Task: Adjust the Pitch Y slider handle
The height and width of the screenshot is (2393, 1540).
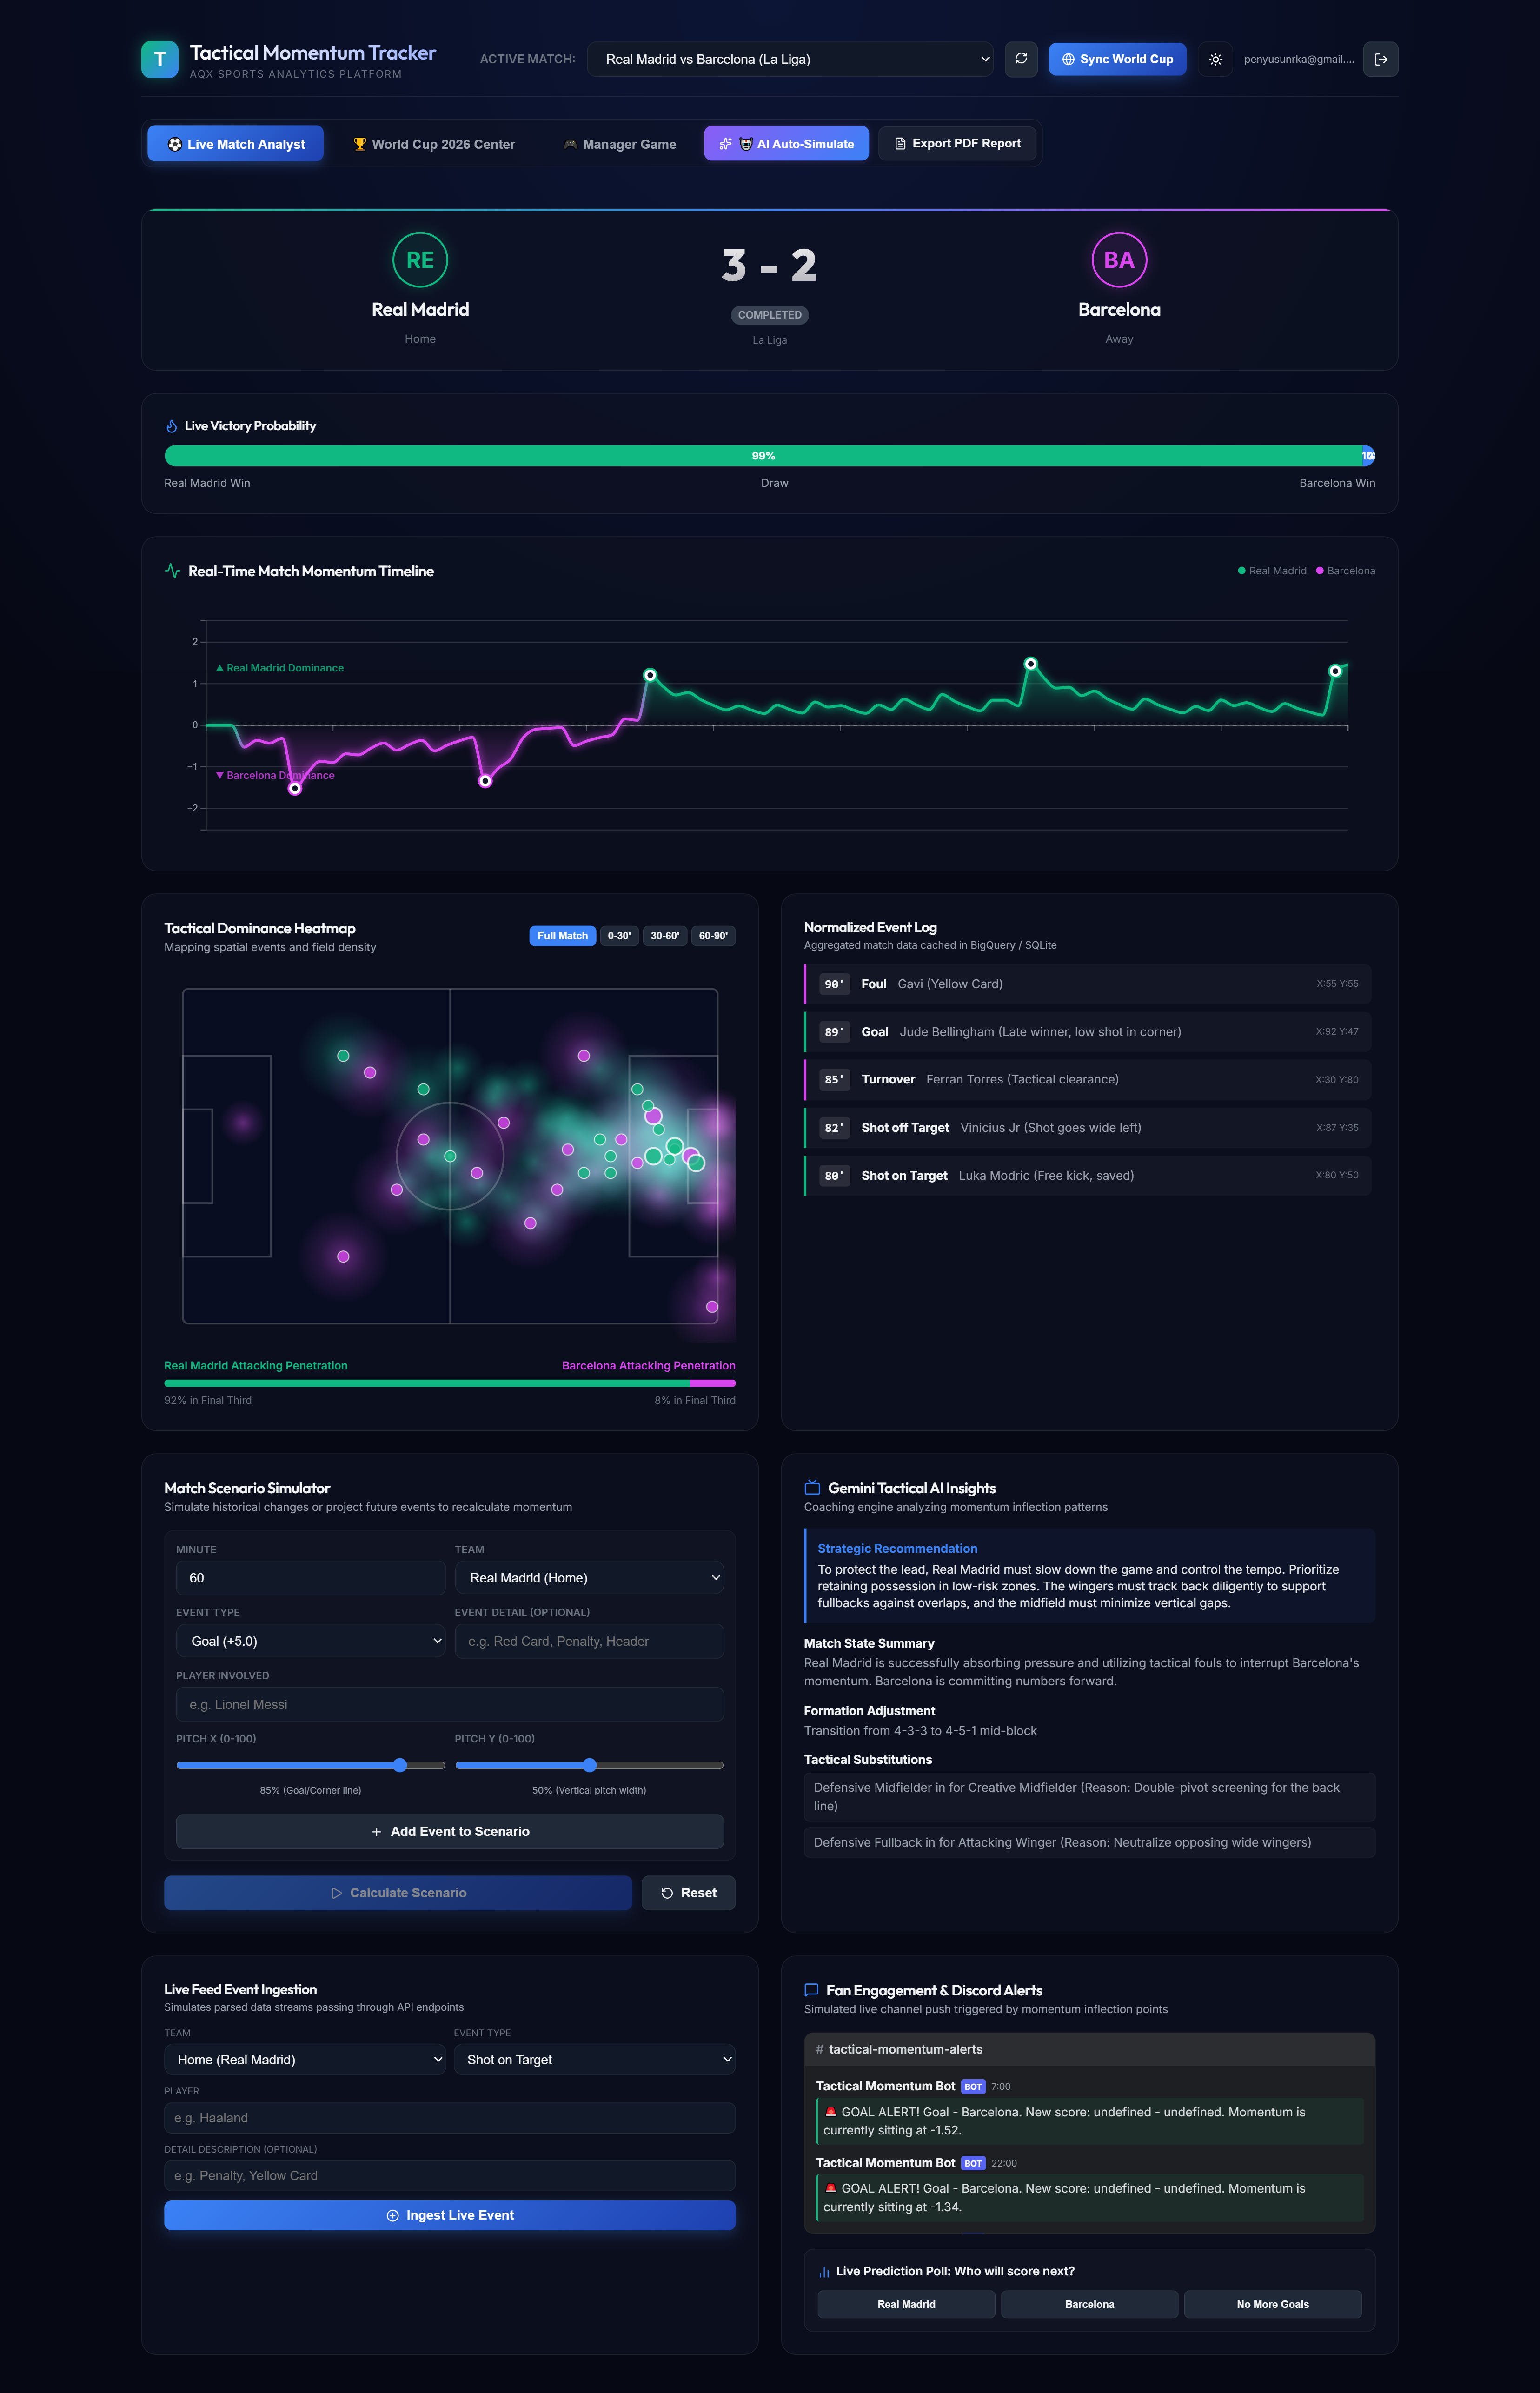Action: point(589,1765)
